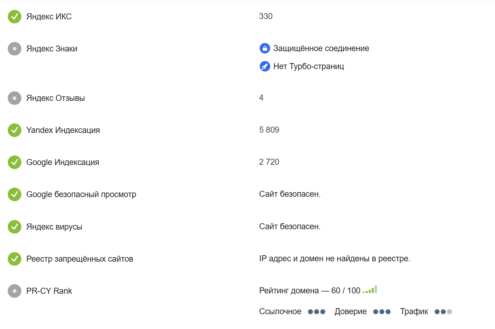Click the green check beside Yandex Индексация
Image resolution: width=495 pixels, height=329 pixels.
[x=14, y=130]
